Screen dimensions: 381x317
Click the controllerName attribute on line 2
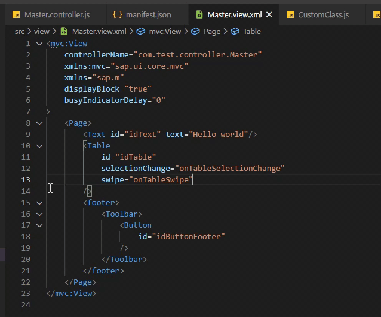96,55
